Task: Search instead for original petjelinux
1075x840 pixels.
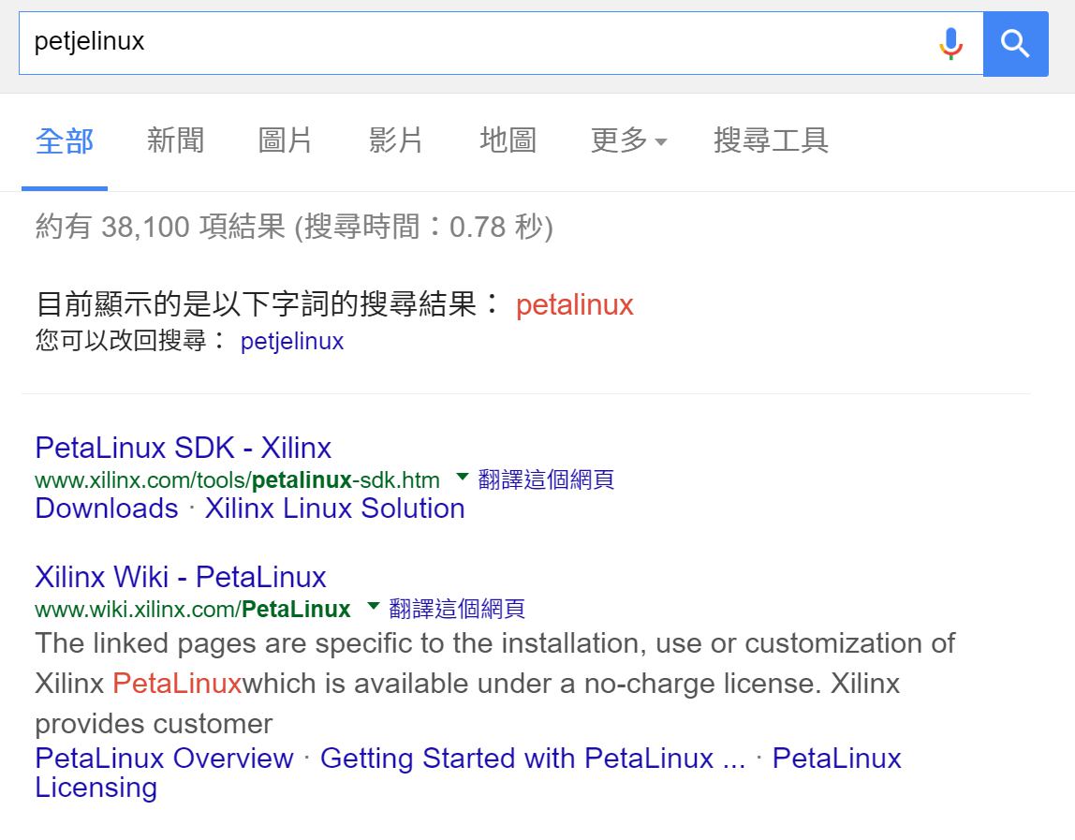Action: (292, 341)
